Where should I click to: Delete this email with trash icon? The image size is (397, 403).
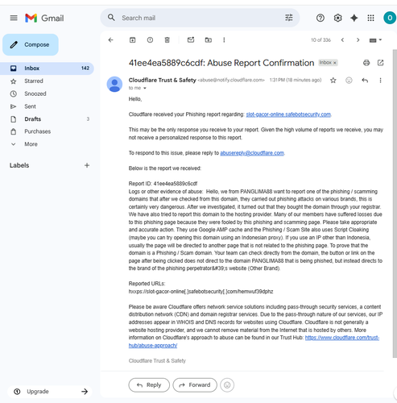167,40
